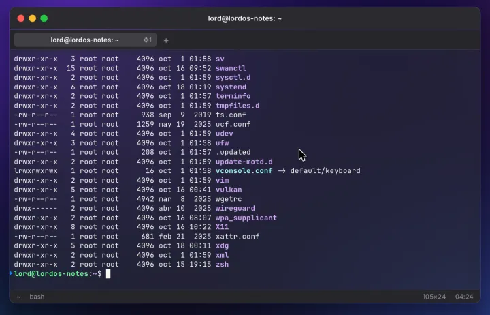Click the xdg directory name
This screenshot has width=490, height=315.
(222, 245)
